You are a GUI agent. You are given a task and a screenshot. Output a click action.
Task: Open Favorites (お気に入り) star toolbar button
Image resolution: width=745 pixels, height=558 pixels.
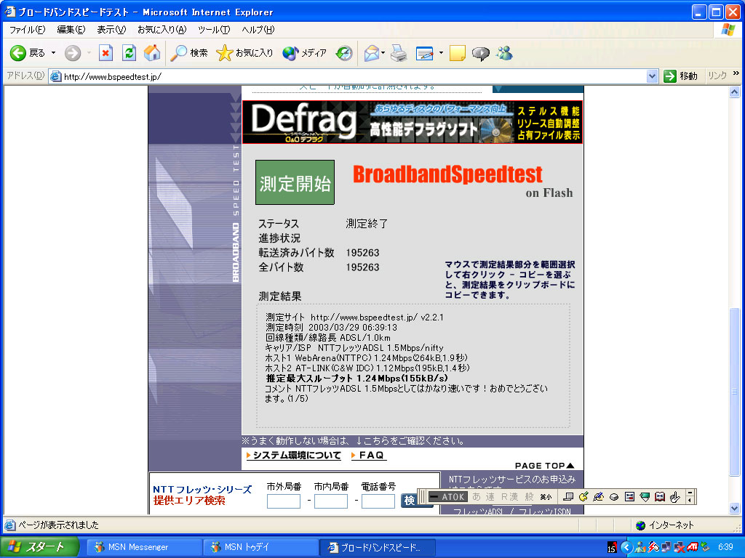244,52
